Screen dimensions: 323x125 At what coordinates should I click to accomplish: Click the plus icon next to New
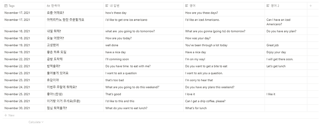[6, 115]
